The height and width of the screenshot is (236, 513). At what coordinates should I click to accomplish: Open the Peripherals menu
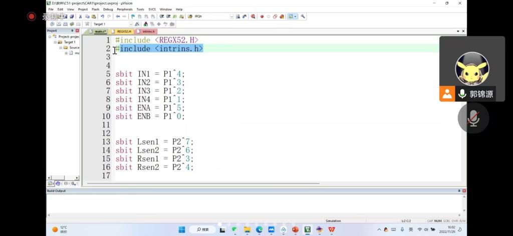(125, 9)
